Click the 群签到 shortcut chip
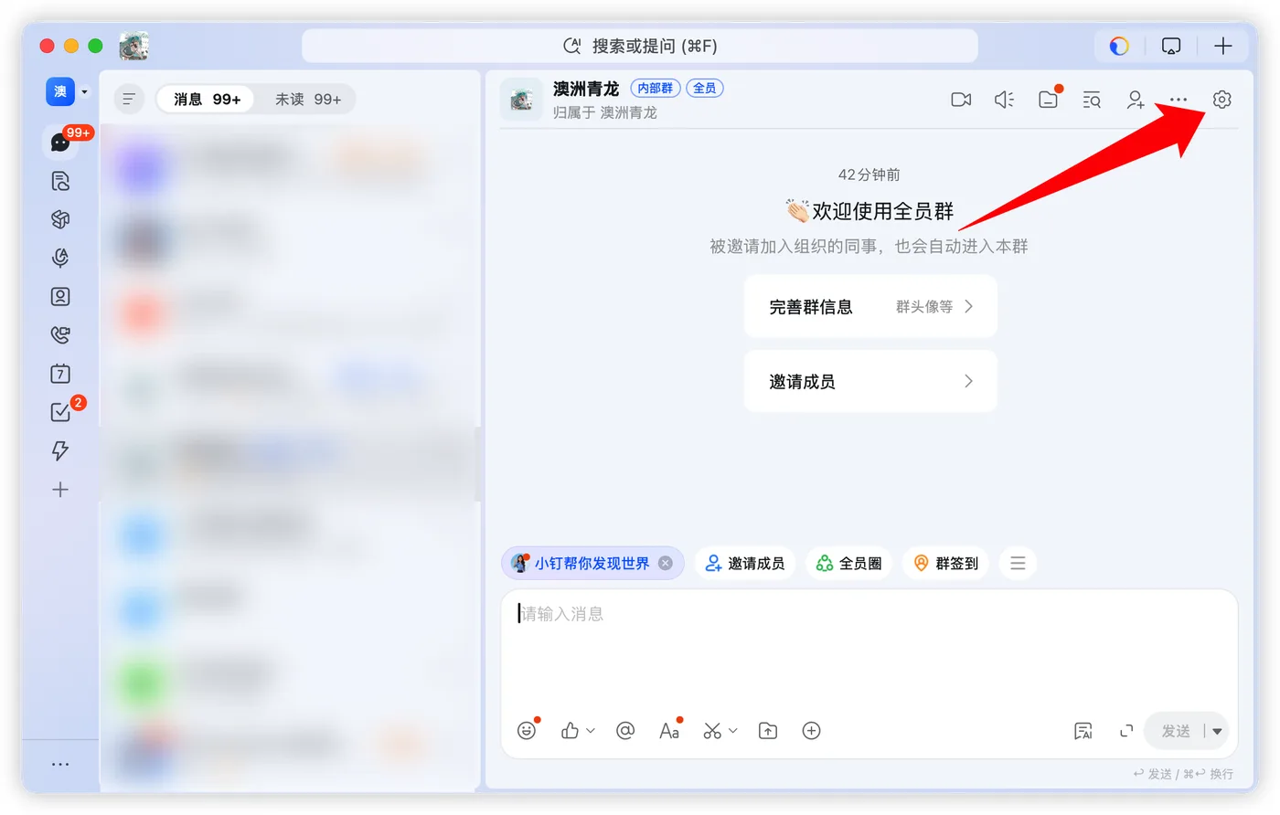This screenshot has width=1280, height=815. point(946,564)
